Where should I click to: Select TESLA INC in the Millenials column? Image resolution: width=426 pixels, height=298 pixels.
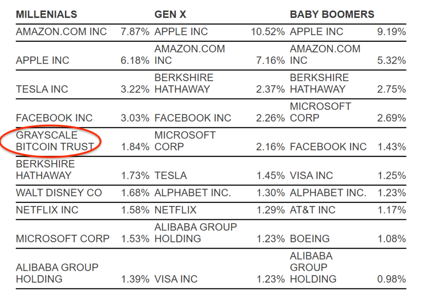[42, 89]
